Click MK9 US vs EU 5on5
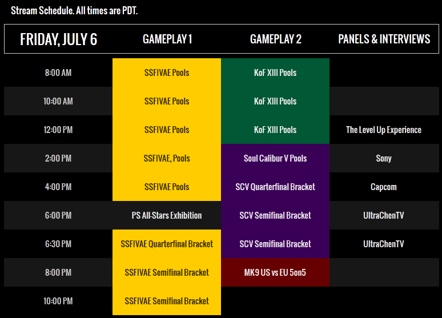The width and height of the screenshot is (442, 318). (x=275, y=272)
